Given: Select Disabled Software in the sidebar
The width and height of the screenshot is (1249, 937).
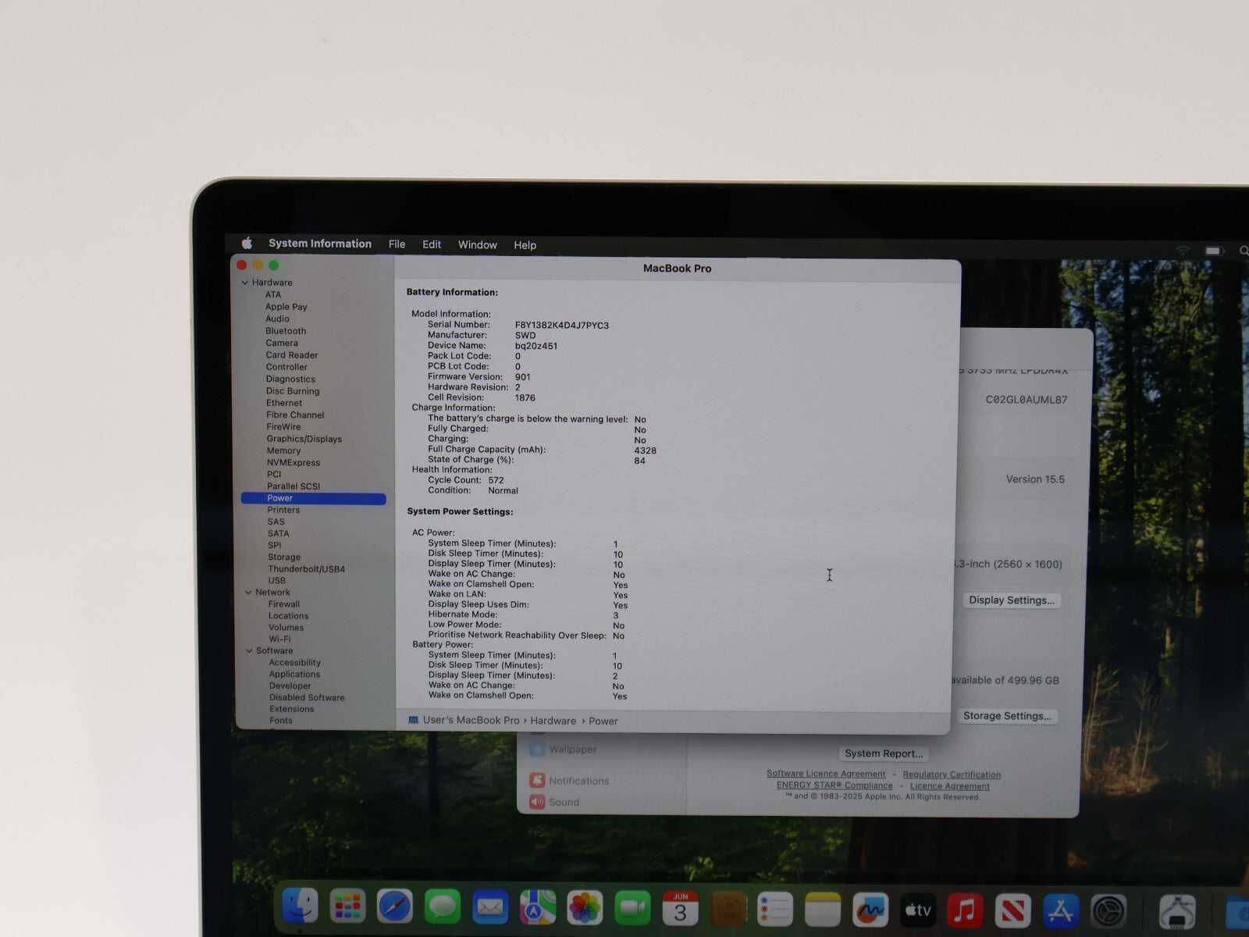Looking at the screenshot, I should (x=307, y=698).
